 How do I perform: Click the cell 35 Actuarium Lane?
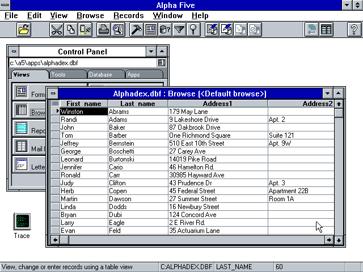point(218,231)
